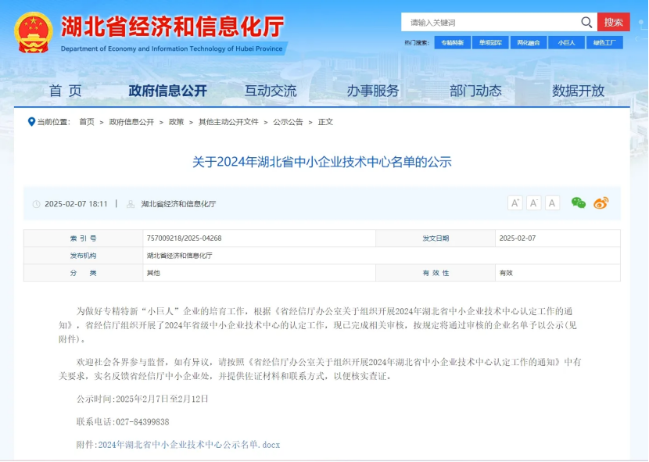Click contact phone 027-84399838
649x462 pixels.
tap(142, 422)
